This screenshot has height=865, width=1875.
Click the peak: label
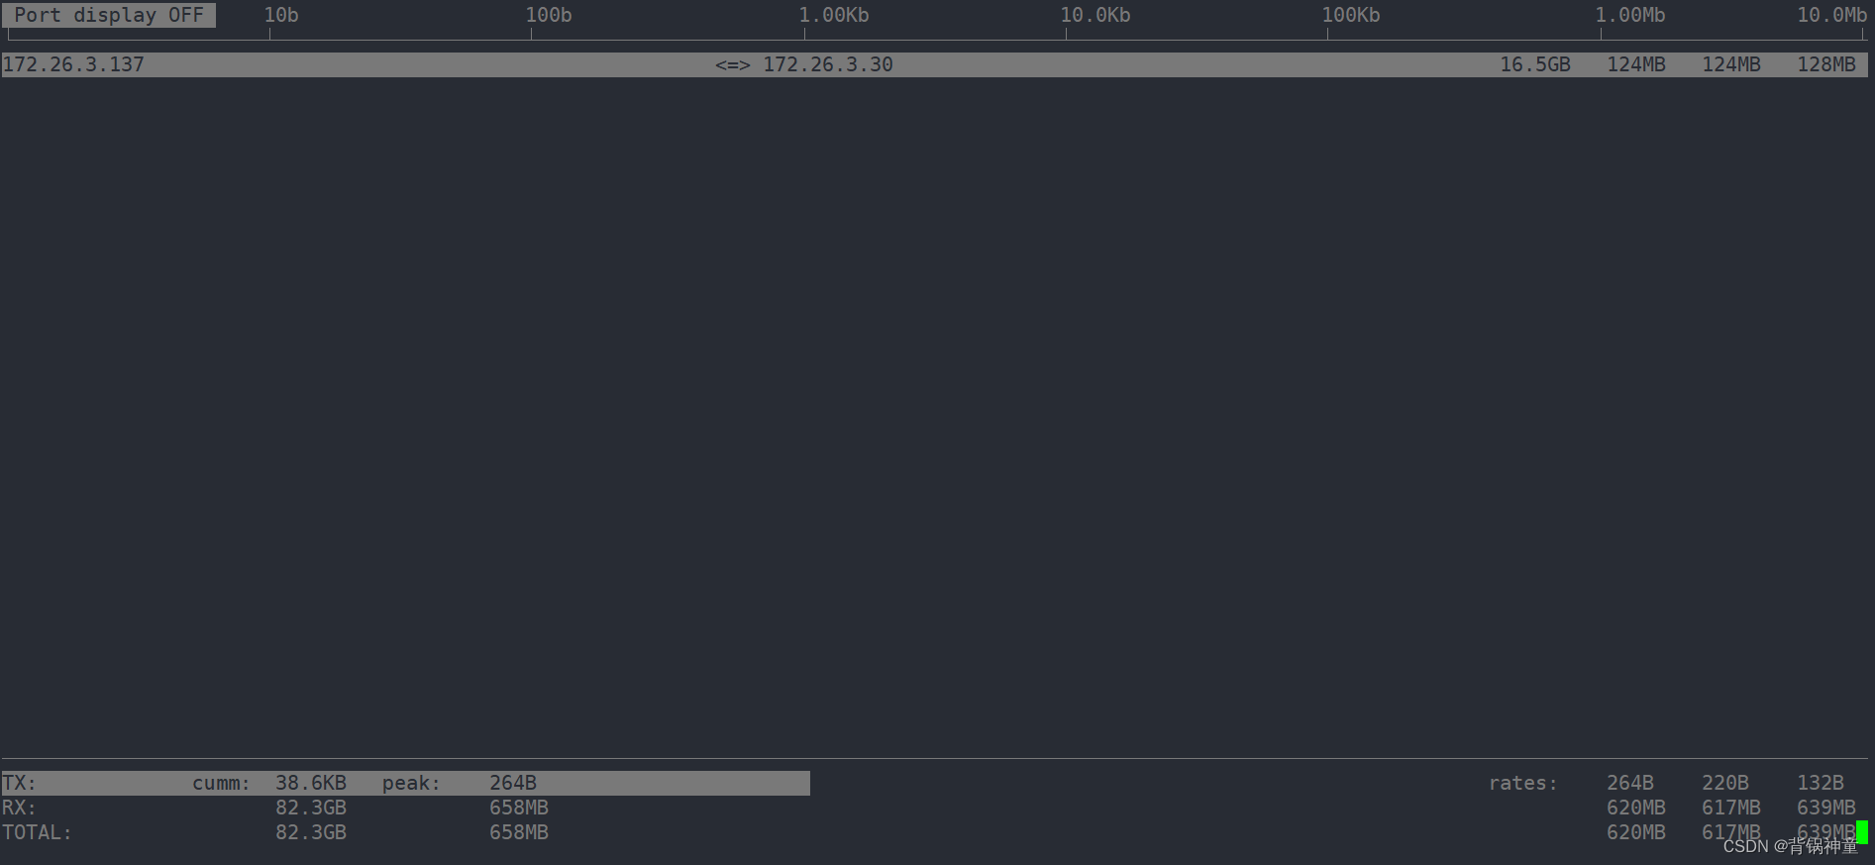412,783
